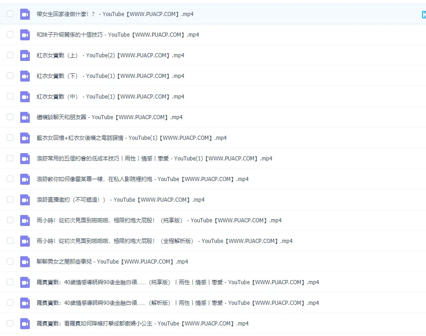This screenshot has height=336, width=426.
Task: Check the box for 浪跡常用的五個約會 file
Action: (10, 158)
